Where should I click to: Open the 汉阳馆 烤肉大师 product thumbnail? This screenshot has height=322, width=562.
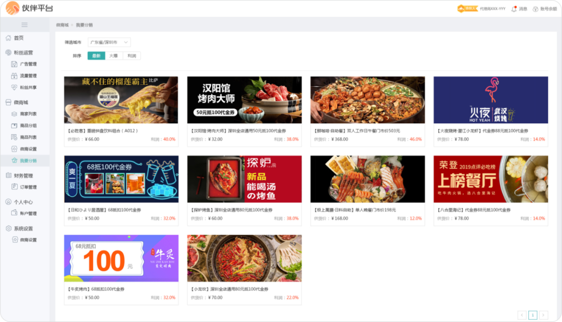point(244,100)
